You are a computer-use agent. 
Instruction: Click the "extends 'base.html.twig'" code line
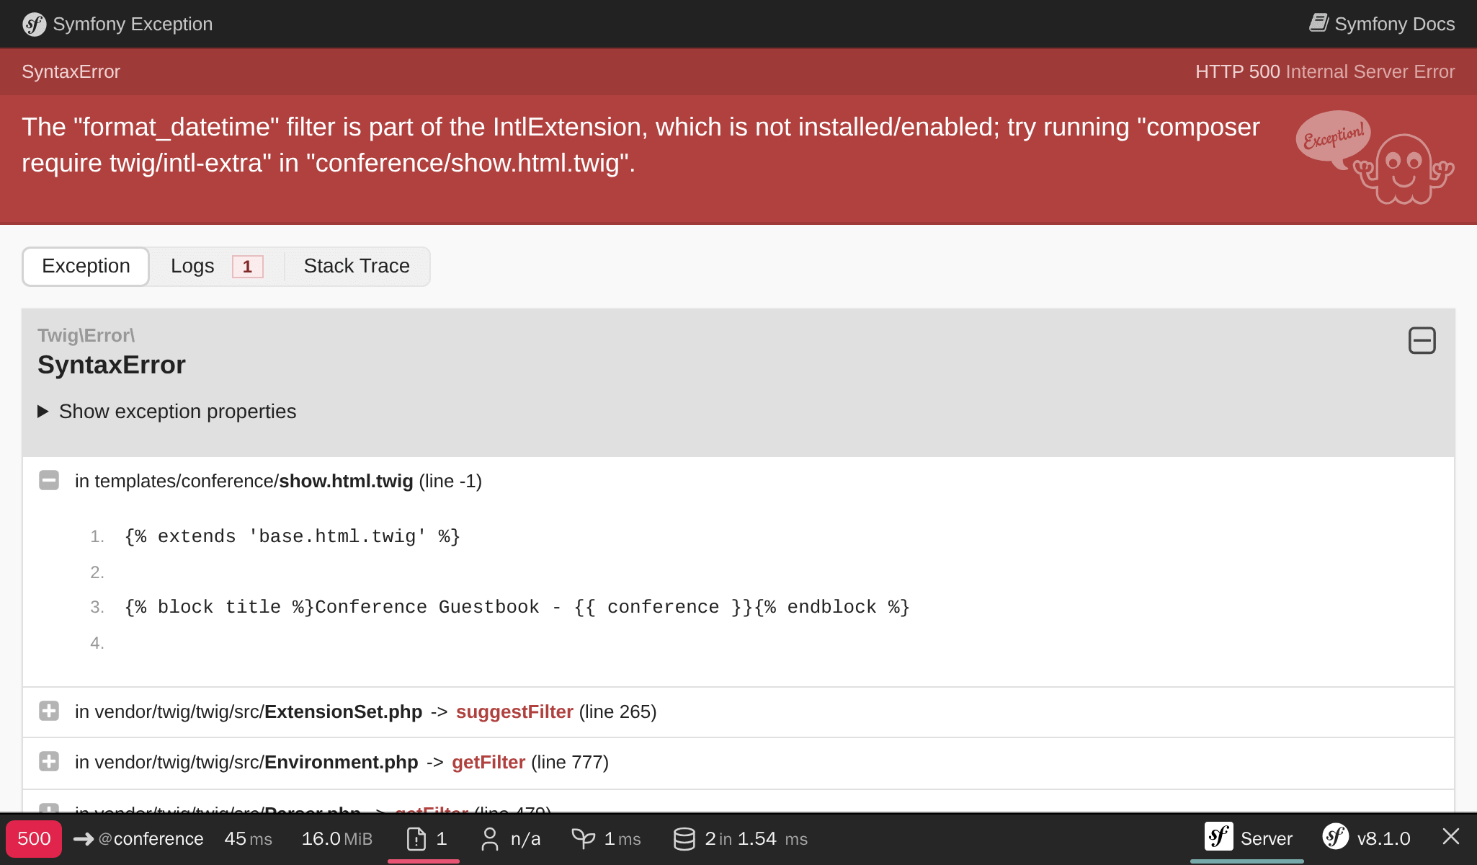[293, 536]
